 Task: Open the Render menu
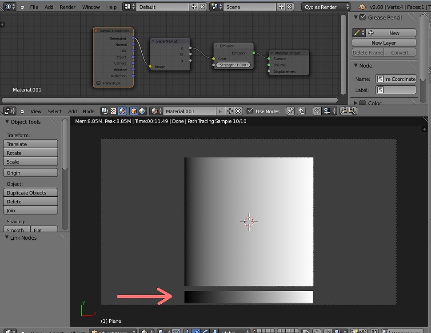[68, 7]
